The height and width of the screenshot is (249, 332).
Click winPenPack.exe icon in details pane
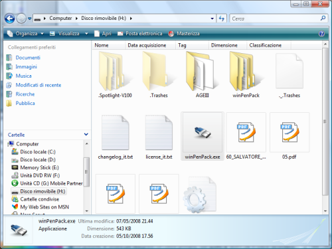click(19, 230)
